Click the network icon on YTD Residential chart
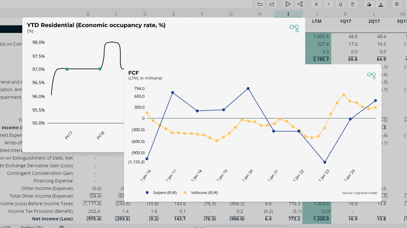This screenshot has height=228, width=407. [x=294, y=28]
